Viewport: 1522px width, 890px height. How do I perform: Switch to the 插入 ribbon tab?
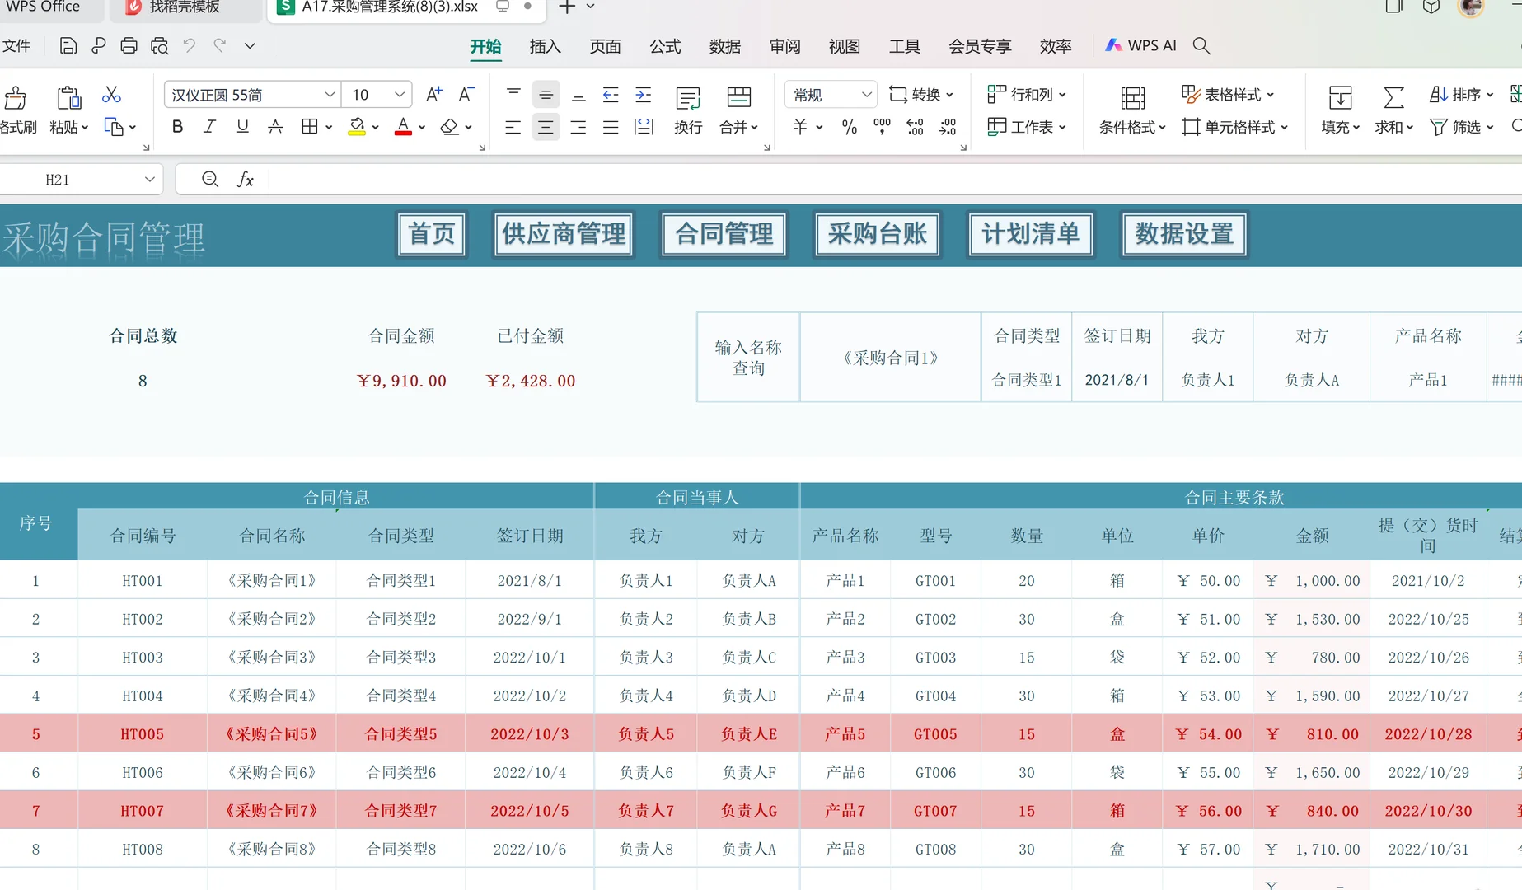click(544, 47)
